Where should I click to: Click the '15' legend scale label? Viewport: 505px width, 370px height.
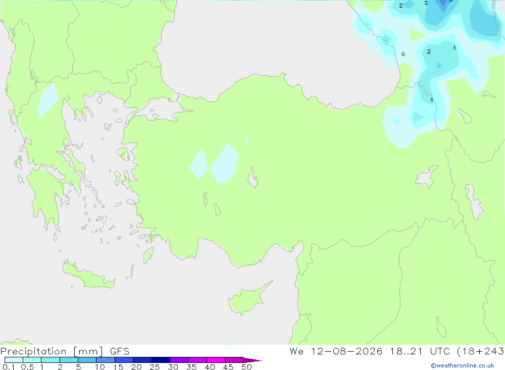coord(118,367)
